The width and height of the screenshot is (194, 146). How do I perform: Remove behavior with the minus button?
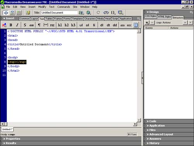[152, 23]
